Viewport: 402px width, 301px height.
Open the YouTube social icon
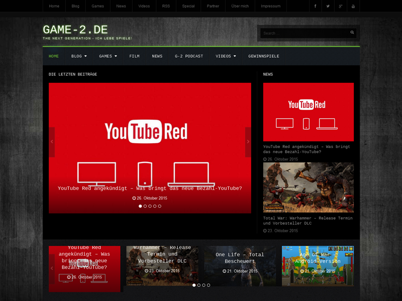(x=353, y=6)
